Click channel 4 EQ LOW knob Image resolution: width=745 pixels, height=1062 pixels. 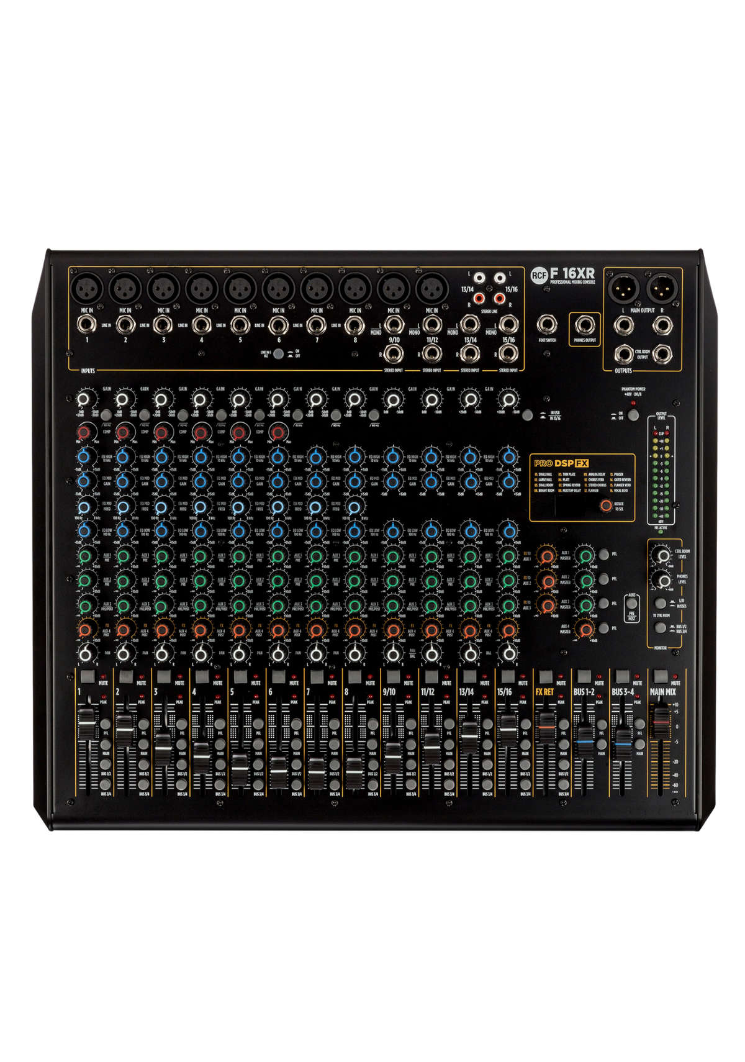pos(201,530)
